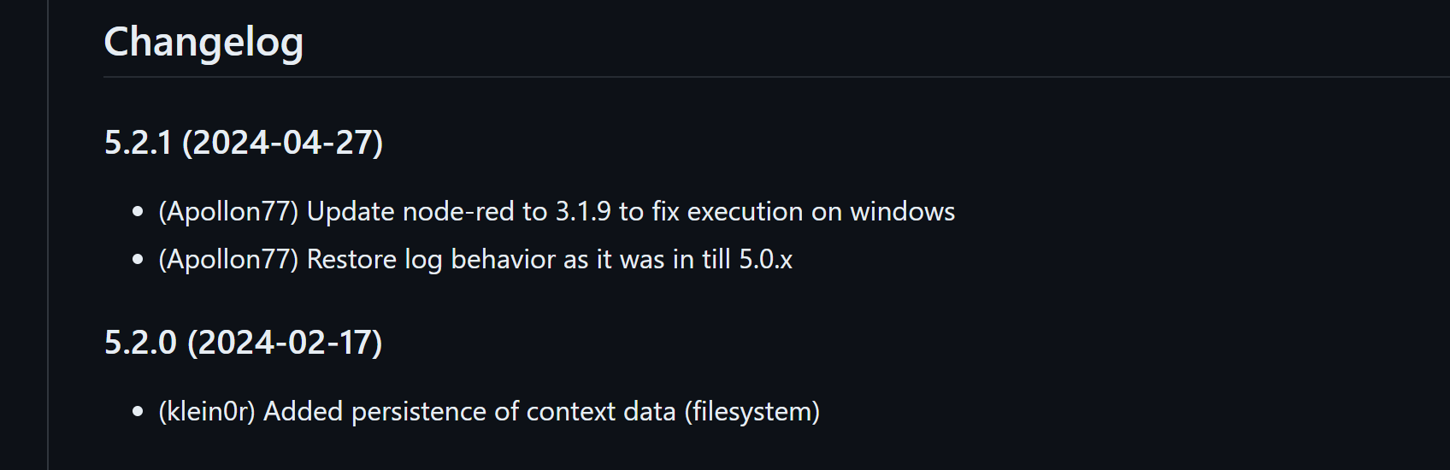Click the date 2024-04-27 in the heading
The image size is (1450, 470).
click(281, 142)
